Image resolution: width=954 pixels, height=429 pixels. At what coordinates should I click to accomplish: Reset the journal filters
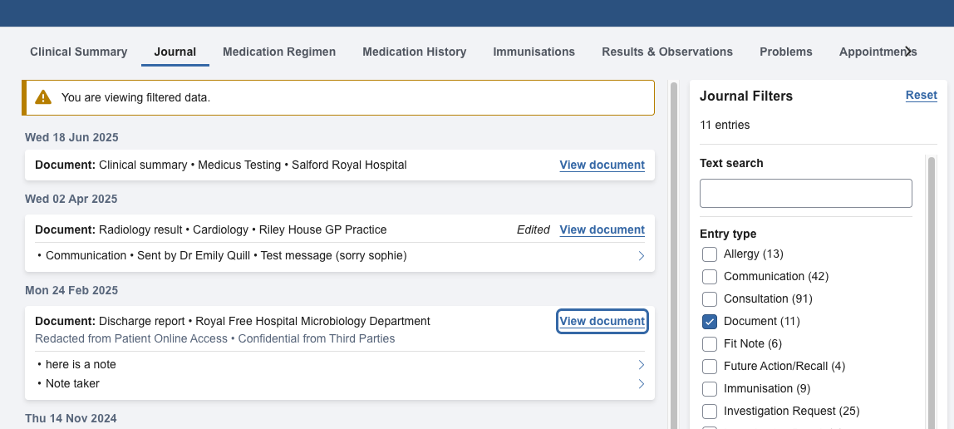point(921,96)
